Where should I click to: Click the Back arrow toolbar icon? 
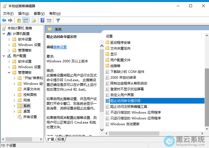click(x=4, y=21)
